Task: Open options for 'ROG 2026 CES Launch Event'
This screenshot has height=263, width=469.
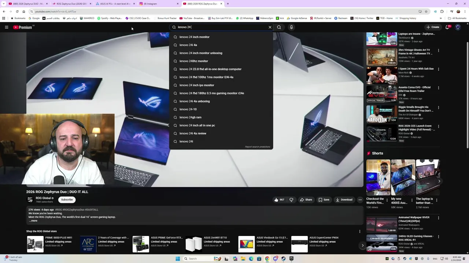Action: (438, 126)
